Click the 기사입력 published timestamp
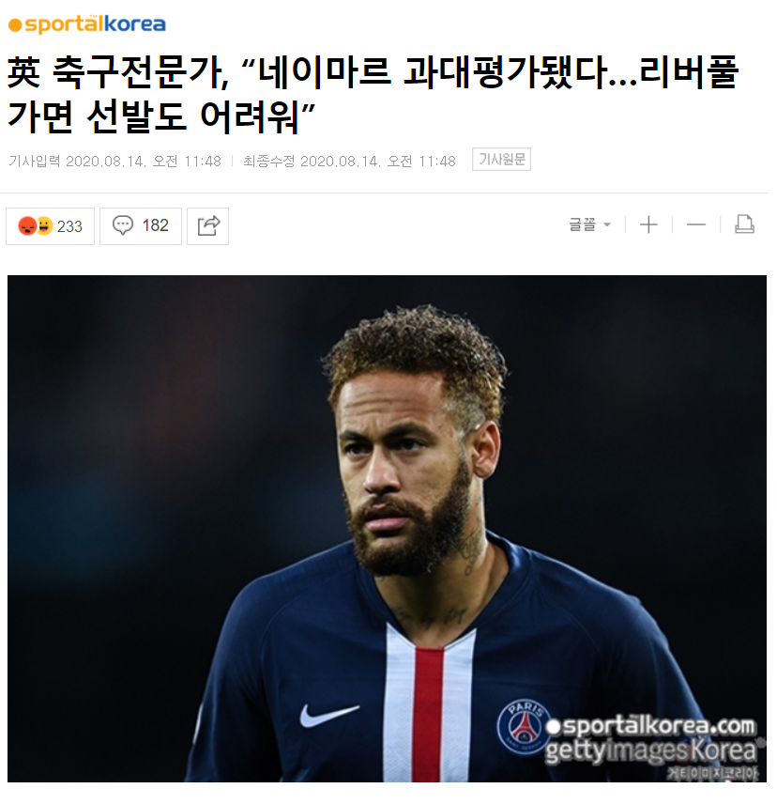Image resolution: width=777 pixels, height=804 pixels. click(114, 161)
